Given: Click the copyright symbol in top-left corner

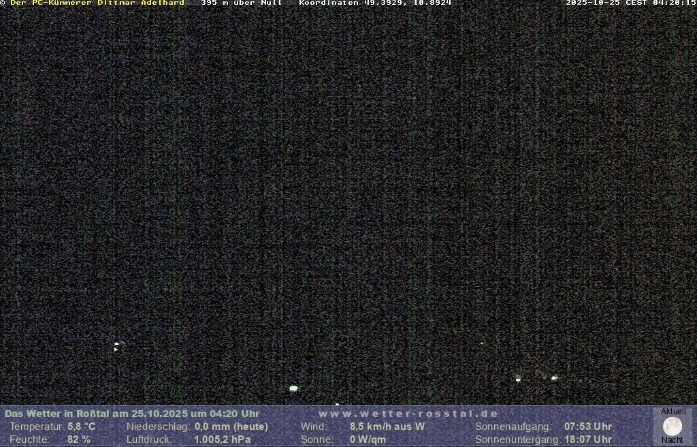Looking at the screenshot, I should (3, 3).
